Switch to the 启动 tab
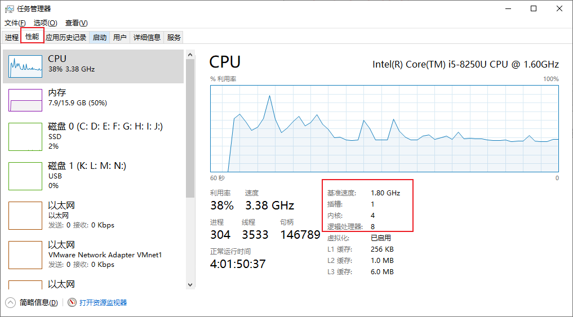The height and width of the screenshot is (317, 573). (100, 38)
